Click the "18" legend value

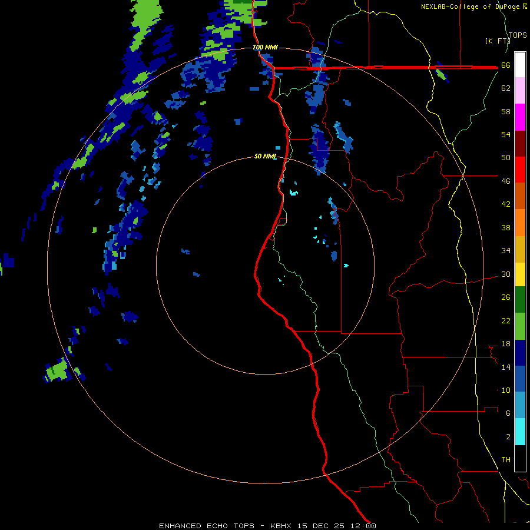506,344
